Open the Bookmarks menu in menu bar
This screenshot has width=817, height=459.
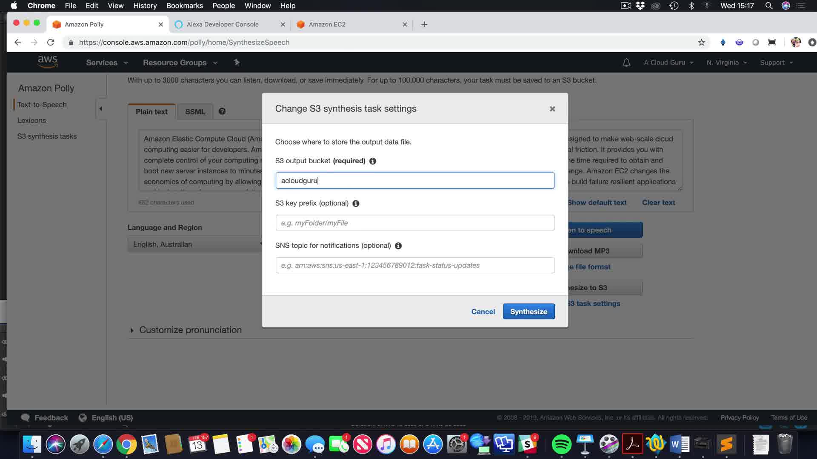[184, 6]
